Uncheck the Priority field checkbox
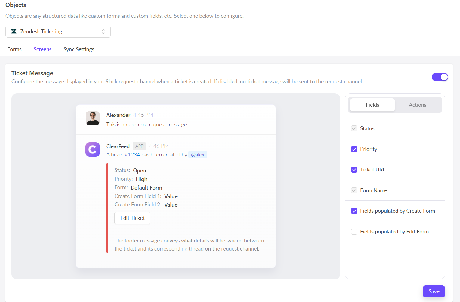460x302 pixels. (354, 149)
